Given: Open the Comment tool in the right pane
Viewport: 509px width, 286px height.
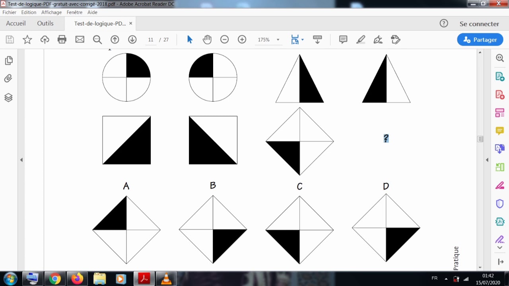Looking at the screenshot, I should click(500, 131).
